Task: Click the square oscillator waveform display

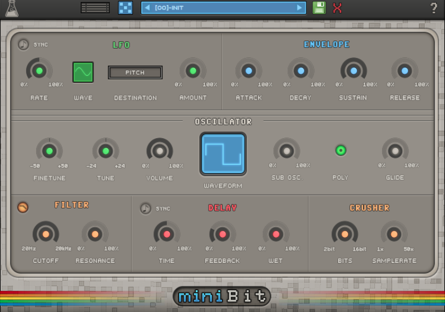Action: [x=223, y=153]
